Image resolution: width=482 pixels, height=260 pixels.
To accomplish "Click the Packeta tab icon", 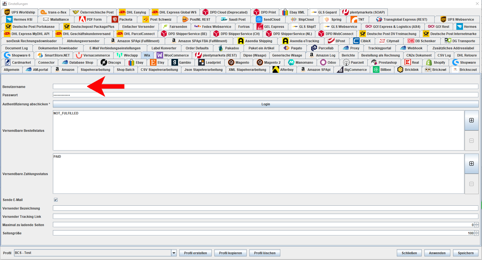I will (115, 19).
